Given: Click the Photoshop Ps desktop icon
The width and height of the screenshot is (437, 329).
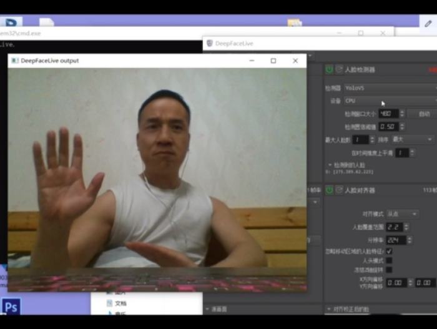Looking at the screenshot, I should [x=11, y=307].
